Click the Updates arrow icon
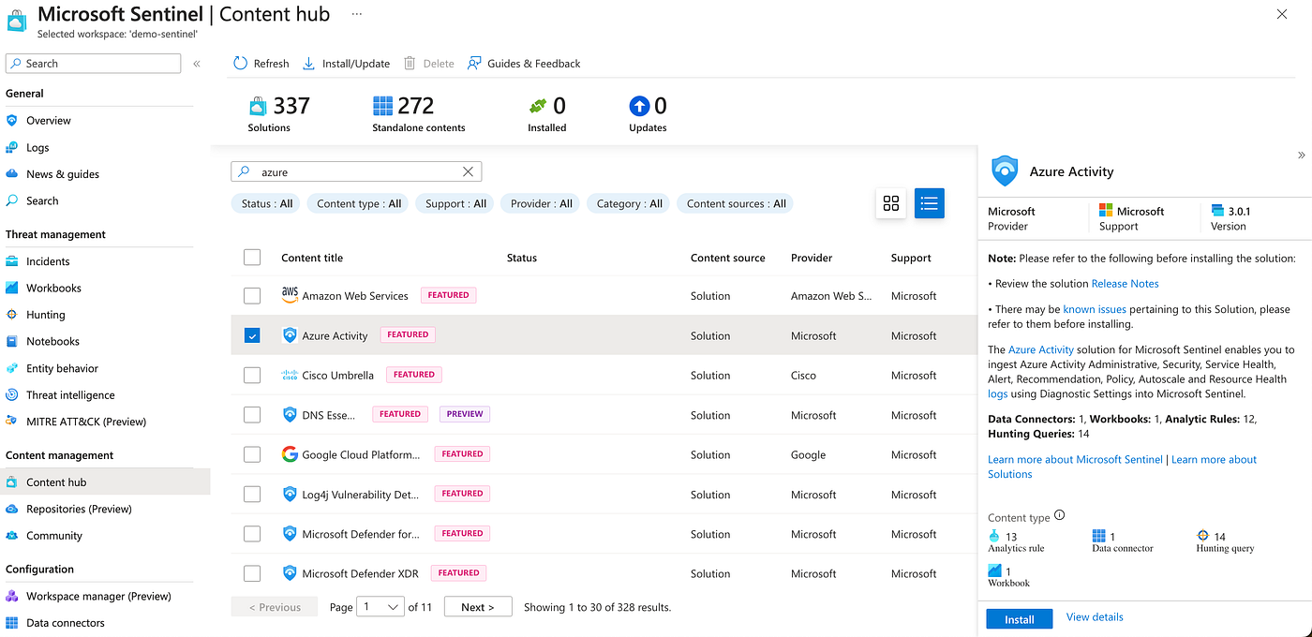1312x637 pixels. pyautogui.click(x=639, y=106)
